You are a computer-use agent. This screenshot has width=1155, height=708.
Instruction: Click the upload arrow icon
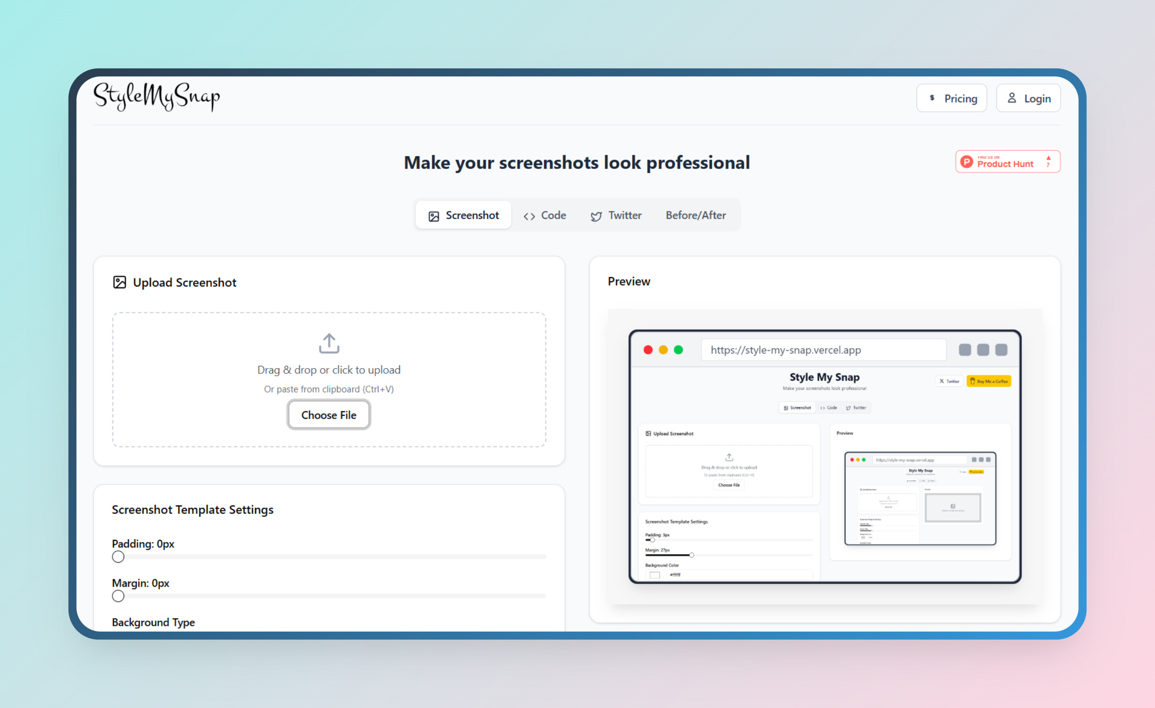[329, 343]
